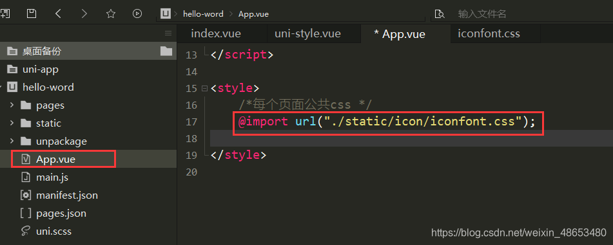This screenshot has height=245, width=613.
Task: Click the closing script tag on line 13
Action: tap(242, 55)
